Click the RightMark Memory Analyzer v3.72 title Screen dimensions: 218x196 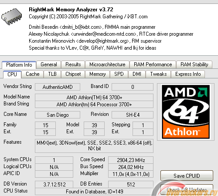tap(71, 10)
